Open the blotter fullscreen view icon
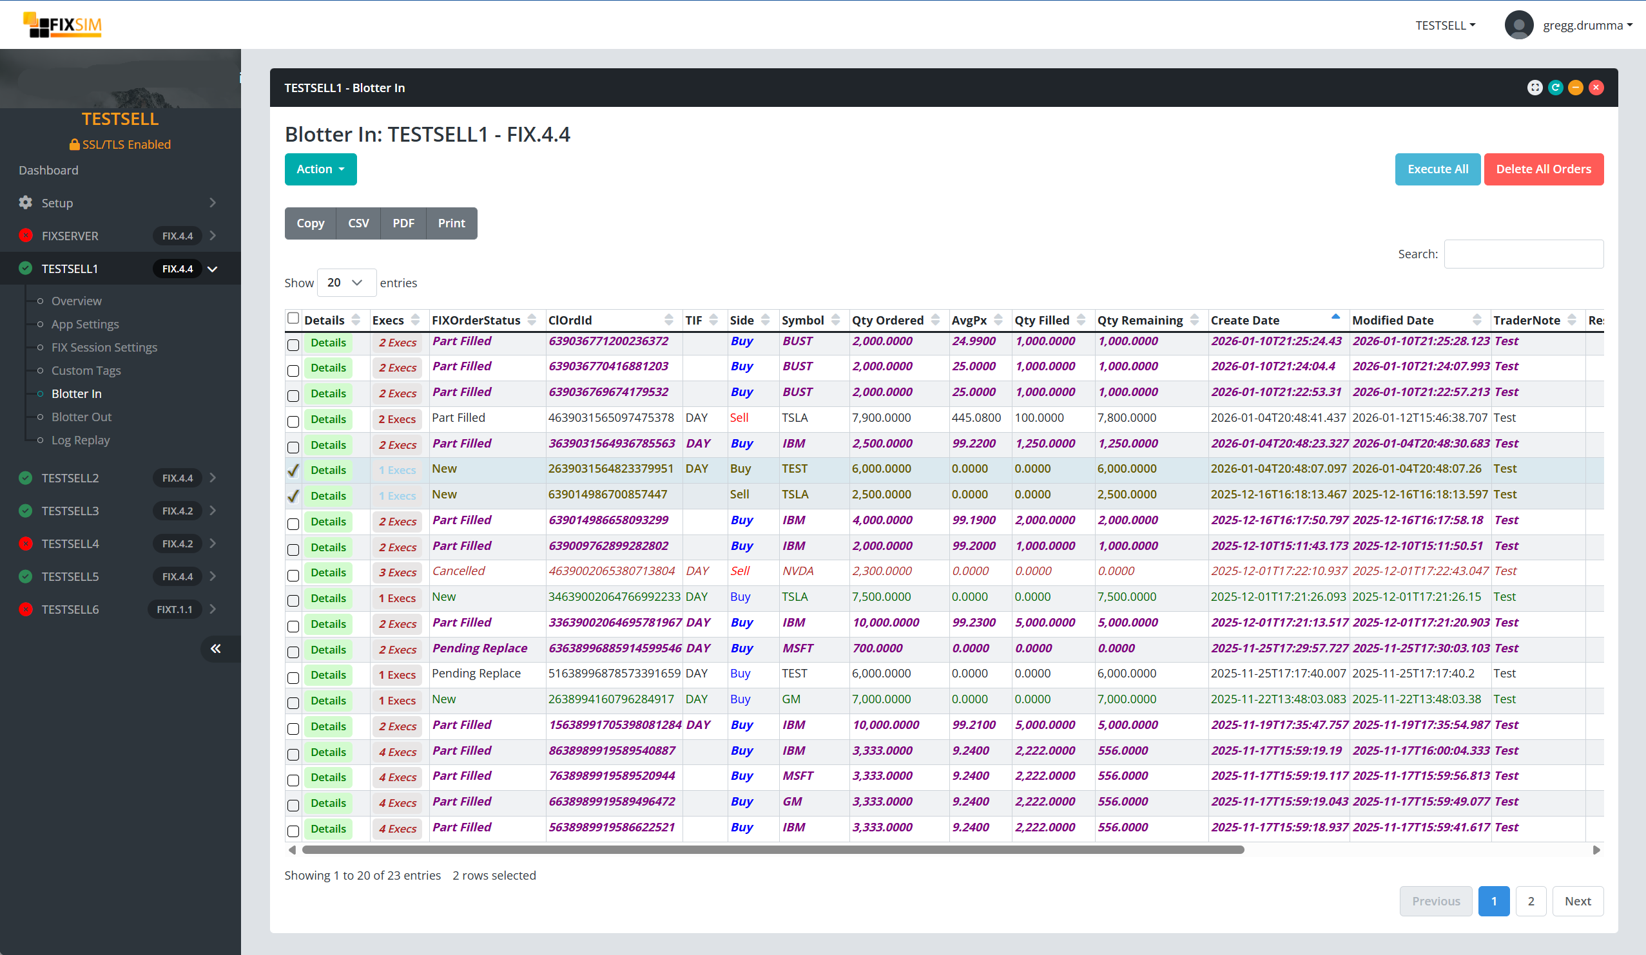1646x955 pixels. (x=1535, y=87)
